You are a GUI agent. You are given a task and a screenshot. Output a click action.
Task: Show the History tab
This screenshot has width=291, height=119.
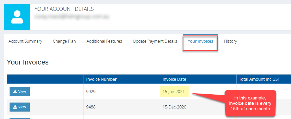230,41
